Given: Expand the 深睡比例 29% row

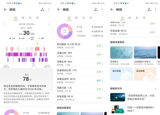Looking at the screenshot, I should [x=80, y=54].
